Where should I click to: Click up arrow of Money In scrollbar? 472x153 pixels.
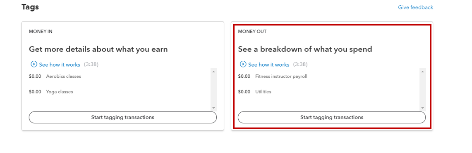213,72
